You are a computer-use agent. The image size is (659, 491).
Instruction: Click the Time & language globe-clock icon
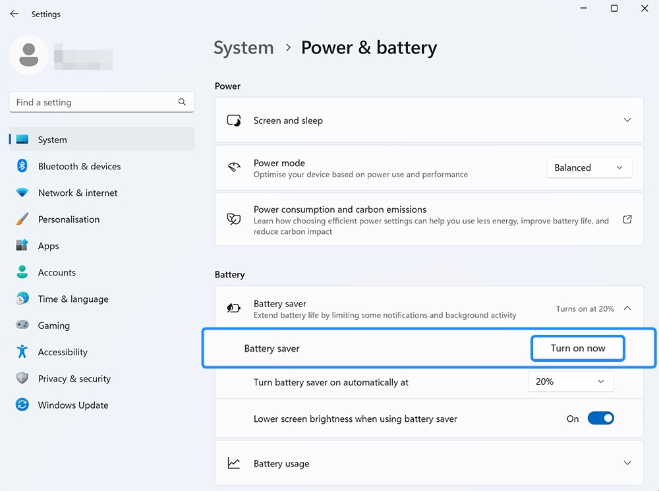[x=22, y=299]
